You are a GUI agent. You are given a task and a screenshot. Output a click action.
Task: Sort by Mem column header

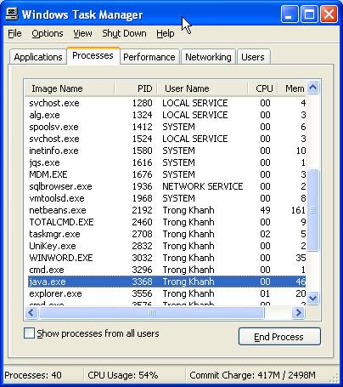pos(292,88)
